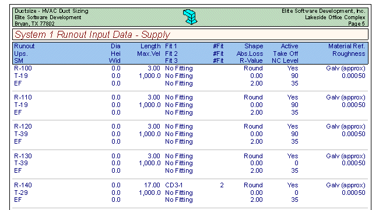Click the Length column header
This screenshot has width=379, height=210.
[150, 46]
